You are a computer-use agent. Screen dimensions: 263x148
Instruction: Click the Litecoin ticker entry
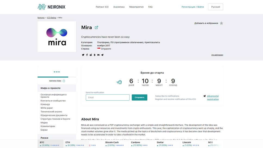[x=193, y=144]
